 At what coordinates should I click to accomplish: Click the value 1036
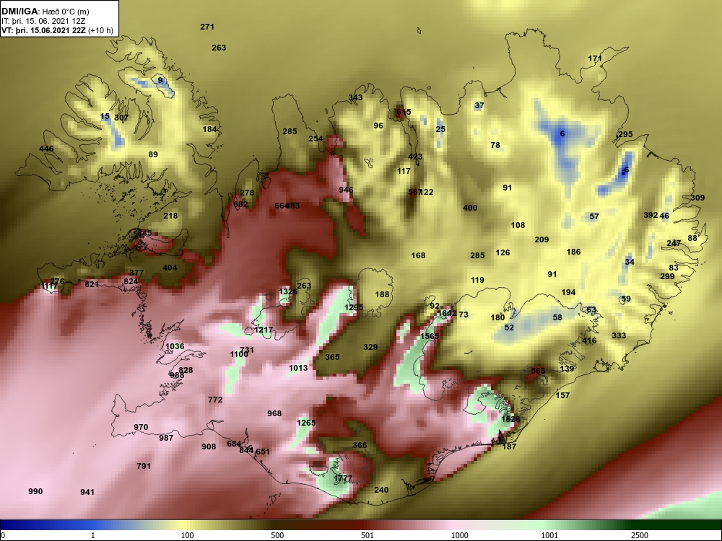pos(175,346)
